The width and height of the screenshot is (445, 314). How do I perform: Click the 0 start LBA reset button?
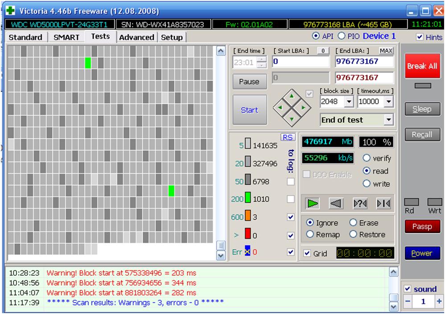pyautogui.click(x=323, y=51)
